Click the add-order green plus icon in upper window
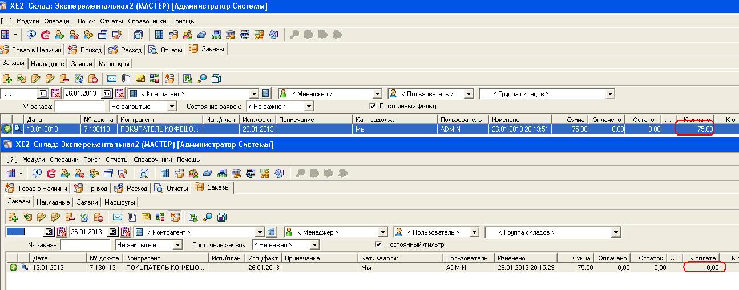This screenshot has height=290, width=739. 7,79
